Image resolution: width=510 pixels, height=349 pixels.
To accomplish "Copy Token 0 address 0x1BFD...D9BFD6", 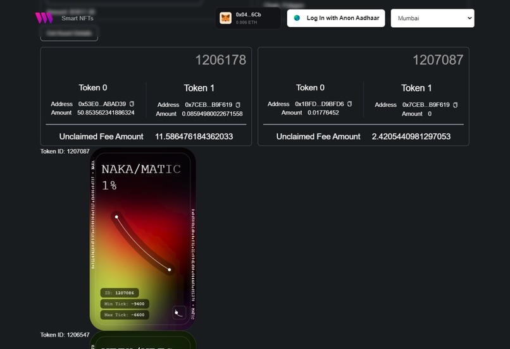I will (x=350, y=104).
